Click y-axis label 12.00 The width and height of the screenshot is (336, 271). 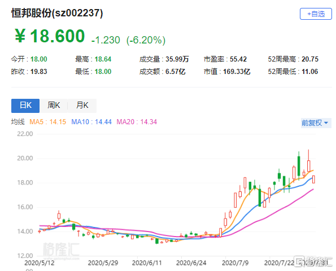click(25, 256)
